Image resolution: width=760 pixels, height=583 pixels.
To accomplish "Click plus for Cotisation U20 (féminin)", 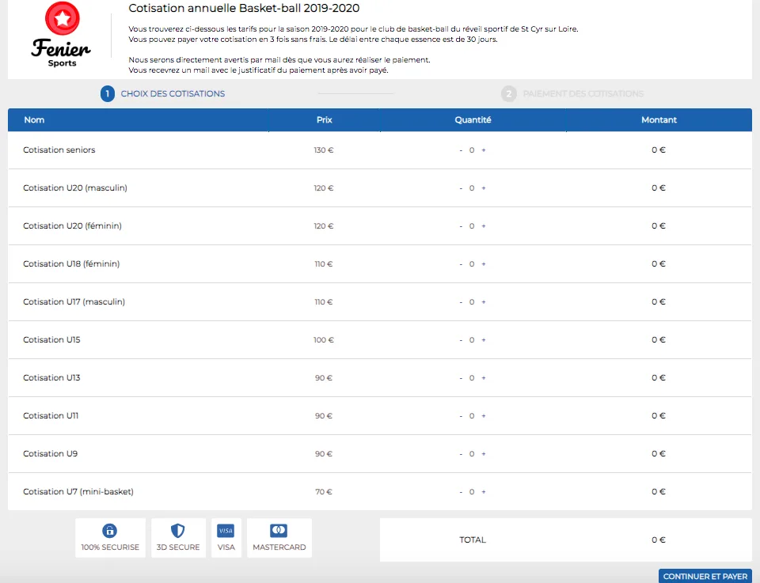I will pos(483,226).
